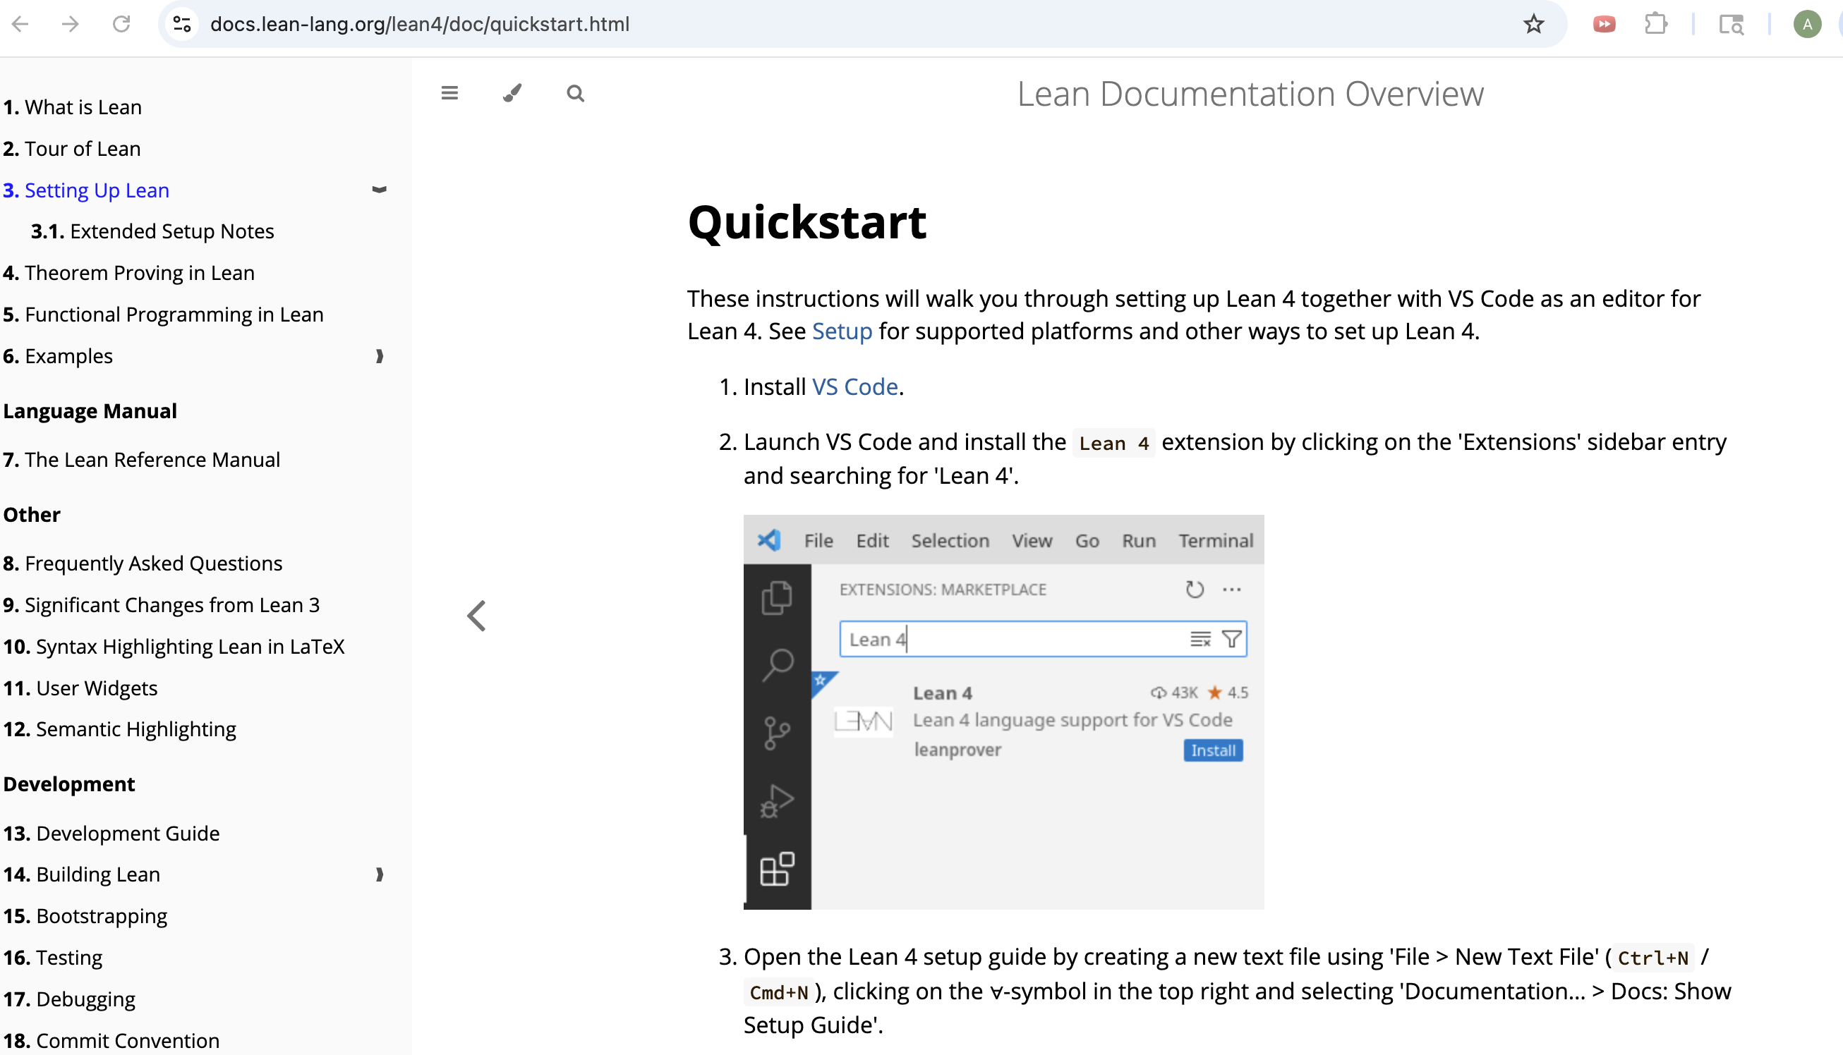Expand the Building Lean section

379,874
